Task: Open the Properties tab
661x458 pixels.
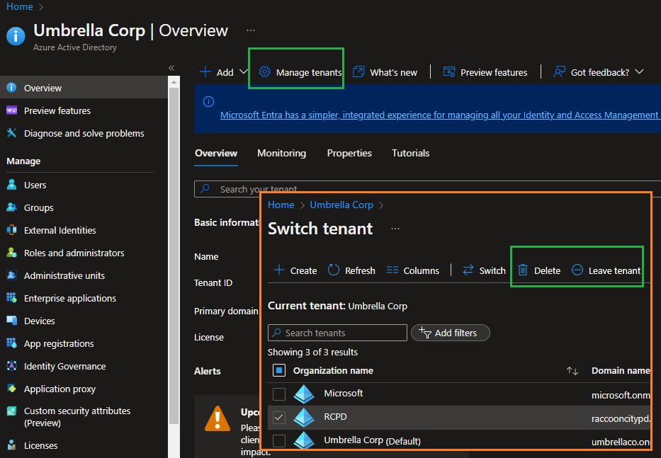Action: pos(350,153)
